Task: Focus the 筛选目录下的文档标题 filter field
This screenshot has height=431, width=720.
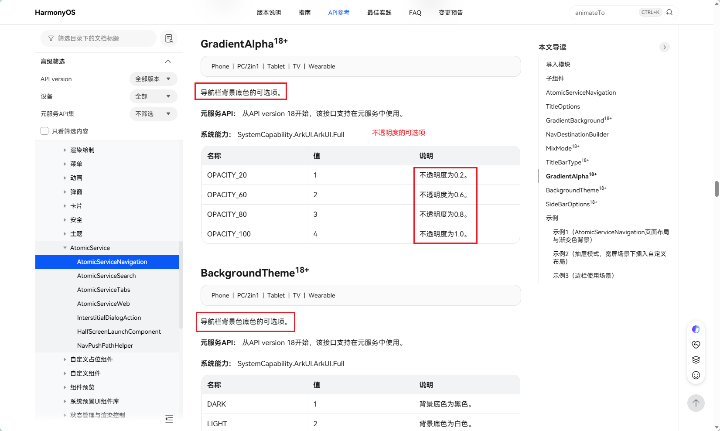Action: click(x=99, y=38)
